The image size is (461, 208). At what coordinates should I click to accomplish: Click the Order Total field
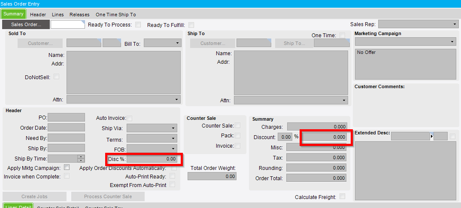coord(316,178)
